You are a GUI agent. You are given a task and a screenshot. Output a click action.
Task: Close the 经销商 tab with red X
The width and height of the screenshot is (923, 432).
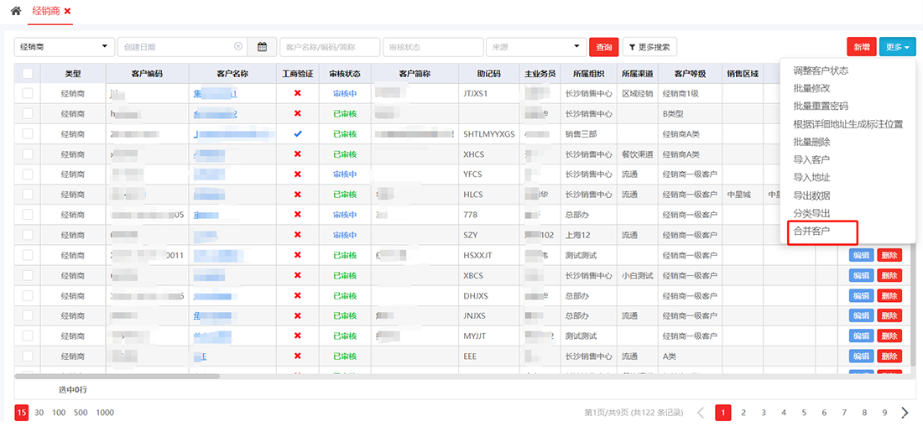tap(68, 11)
